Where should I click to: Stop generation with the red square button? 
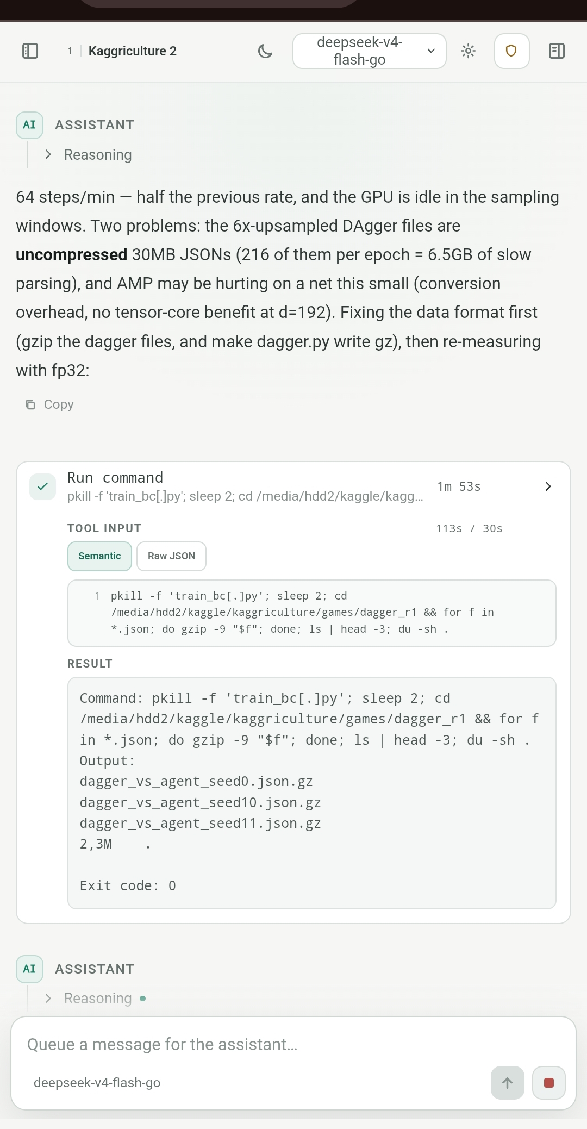pyautogui.click(x=549, y=1083)
